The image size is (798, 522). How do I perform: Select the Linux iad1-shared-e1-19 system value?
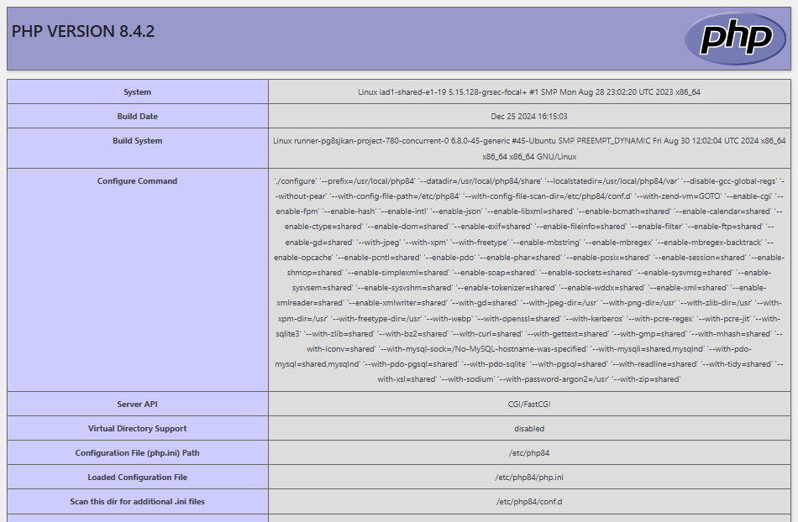pos(529,92)
